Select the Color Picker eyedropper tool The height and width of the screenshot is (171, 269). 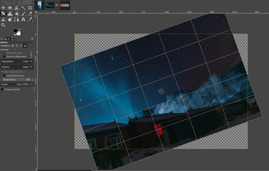(x=30, y=20)
